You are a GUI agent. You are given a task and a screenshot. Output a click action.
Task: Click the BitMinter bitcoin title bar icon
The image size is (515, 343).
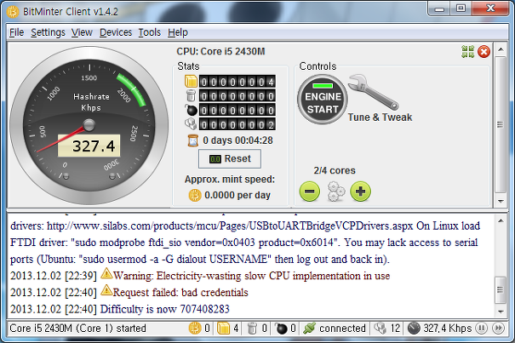(13, 12)
